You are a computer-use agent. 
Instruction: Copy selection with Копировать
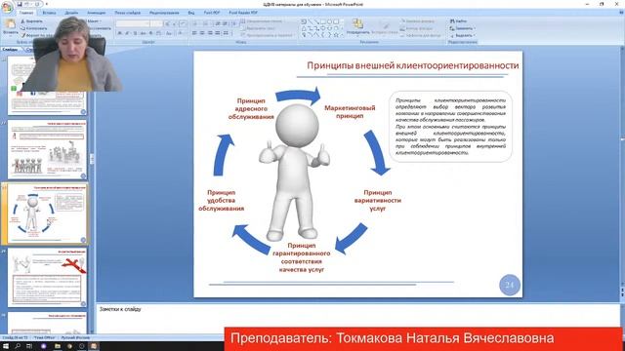point(34,28)
